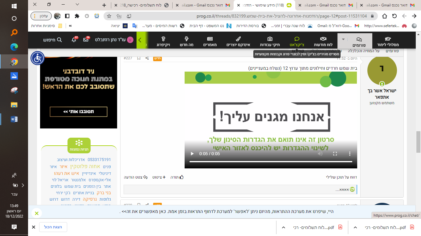Open the רשות המיסים bookmark

(163, 26)
